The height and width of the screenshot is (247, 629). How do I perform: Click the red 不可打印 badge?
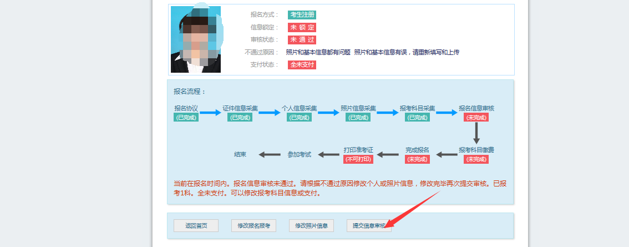click(x=358, y=159)
